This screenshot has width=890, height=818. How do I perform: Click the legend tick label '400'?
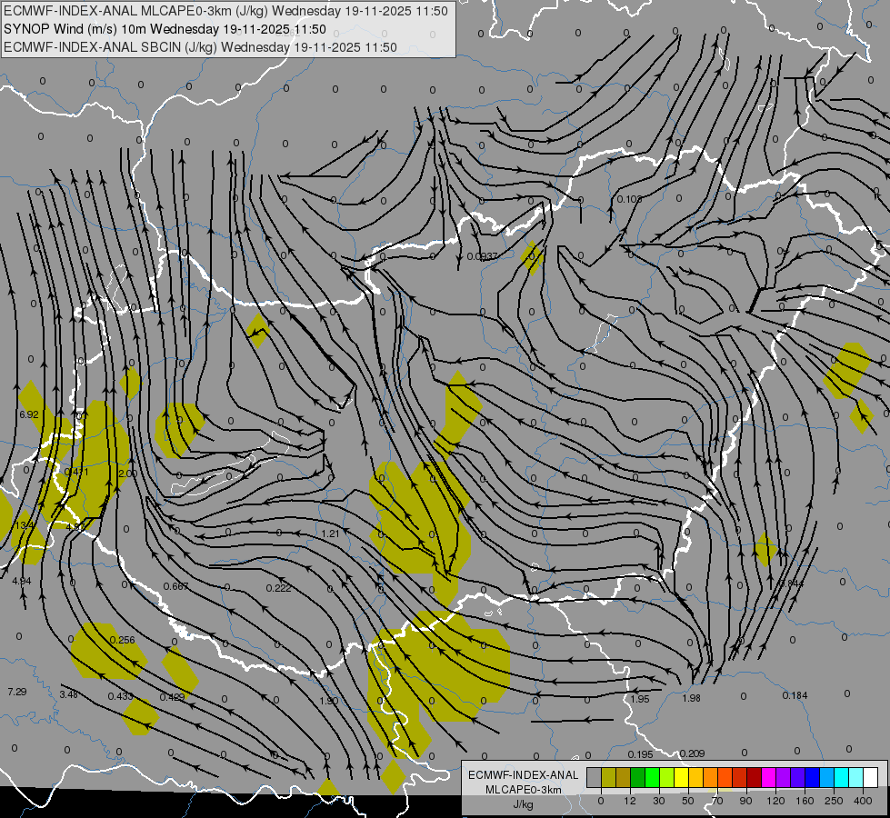[863, 801]
